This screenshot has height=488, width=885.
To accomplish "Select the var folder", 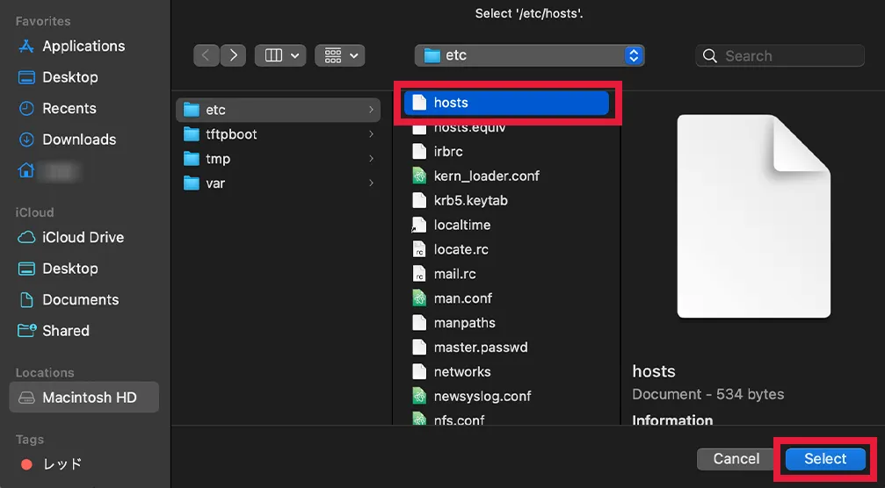I will coord(278,183).
